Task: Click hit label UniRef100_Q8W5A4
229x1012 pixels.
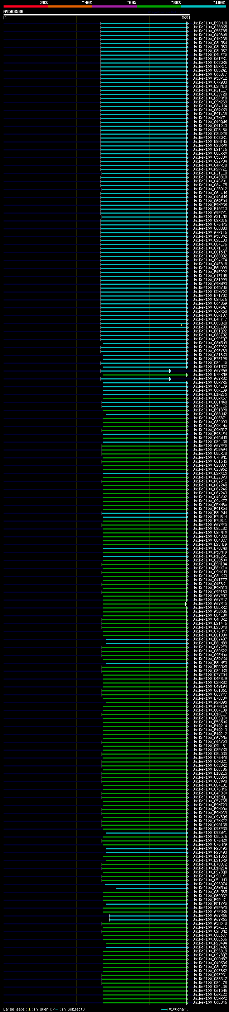Action: coord(210,888)
